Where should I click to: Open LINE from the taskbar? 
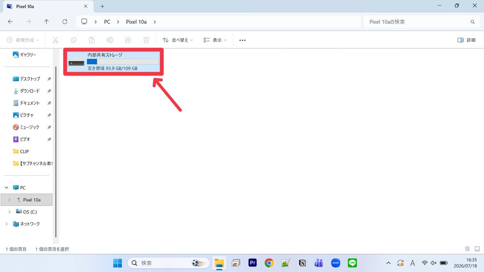pos(352,263)
